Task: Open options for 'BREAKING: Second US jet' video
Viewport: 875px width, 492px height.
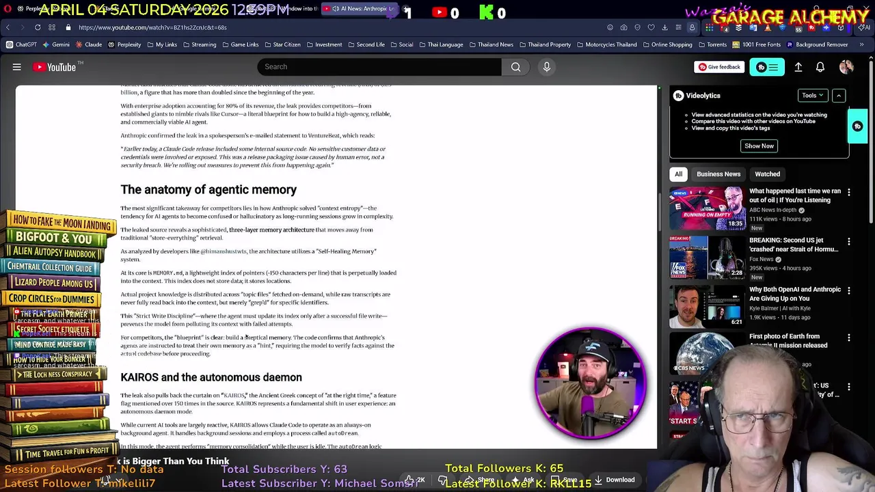Action: (x=849, y=241)
